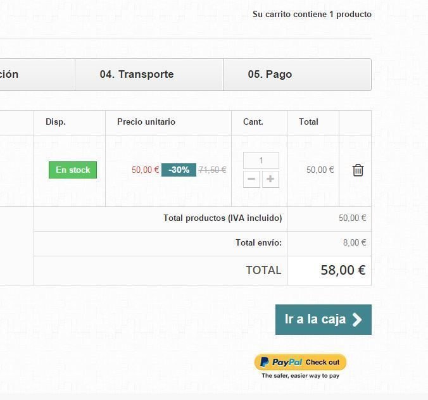Delete the product with the trash icon

point(358,170)
